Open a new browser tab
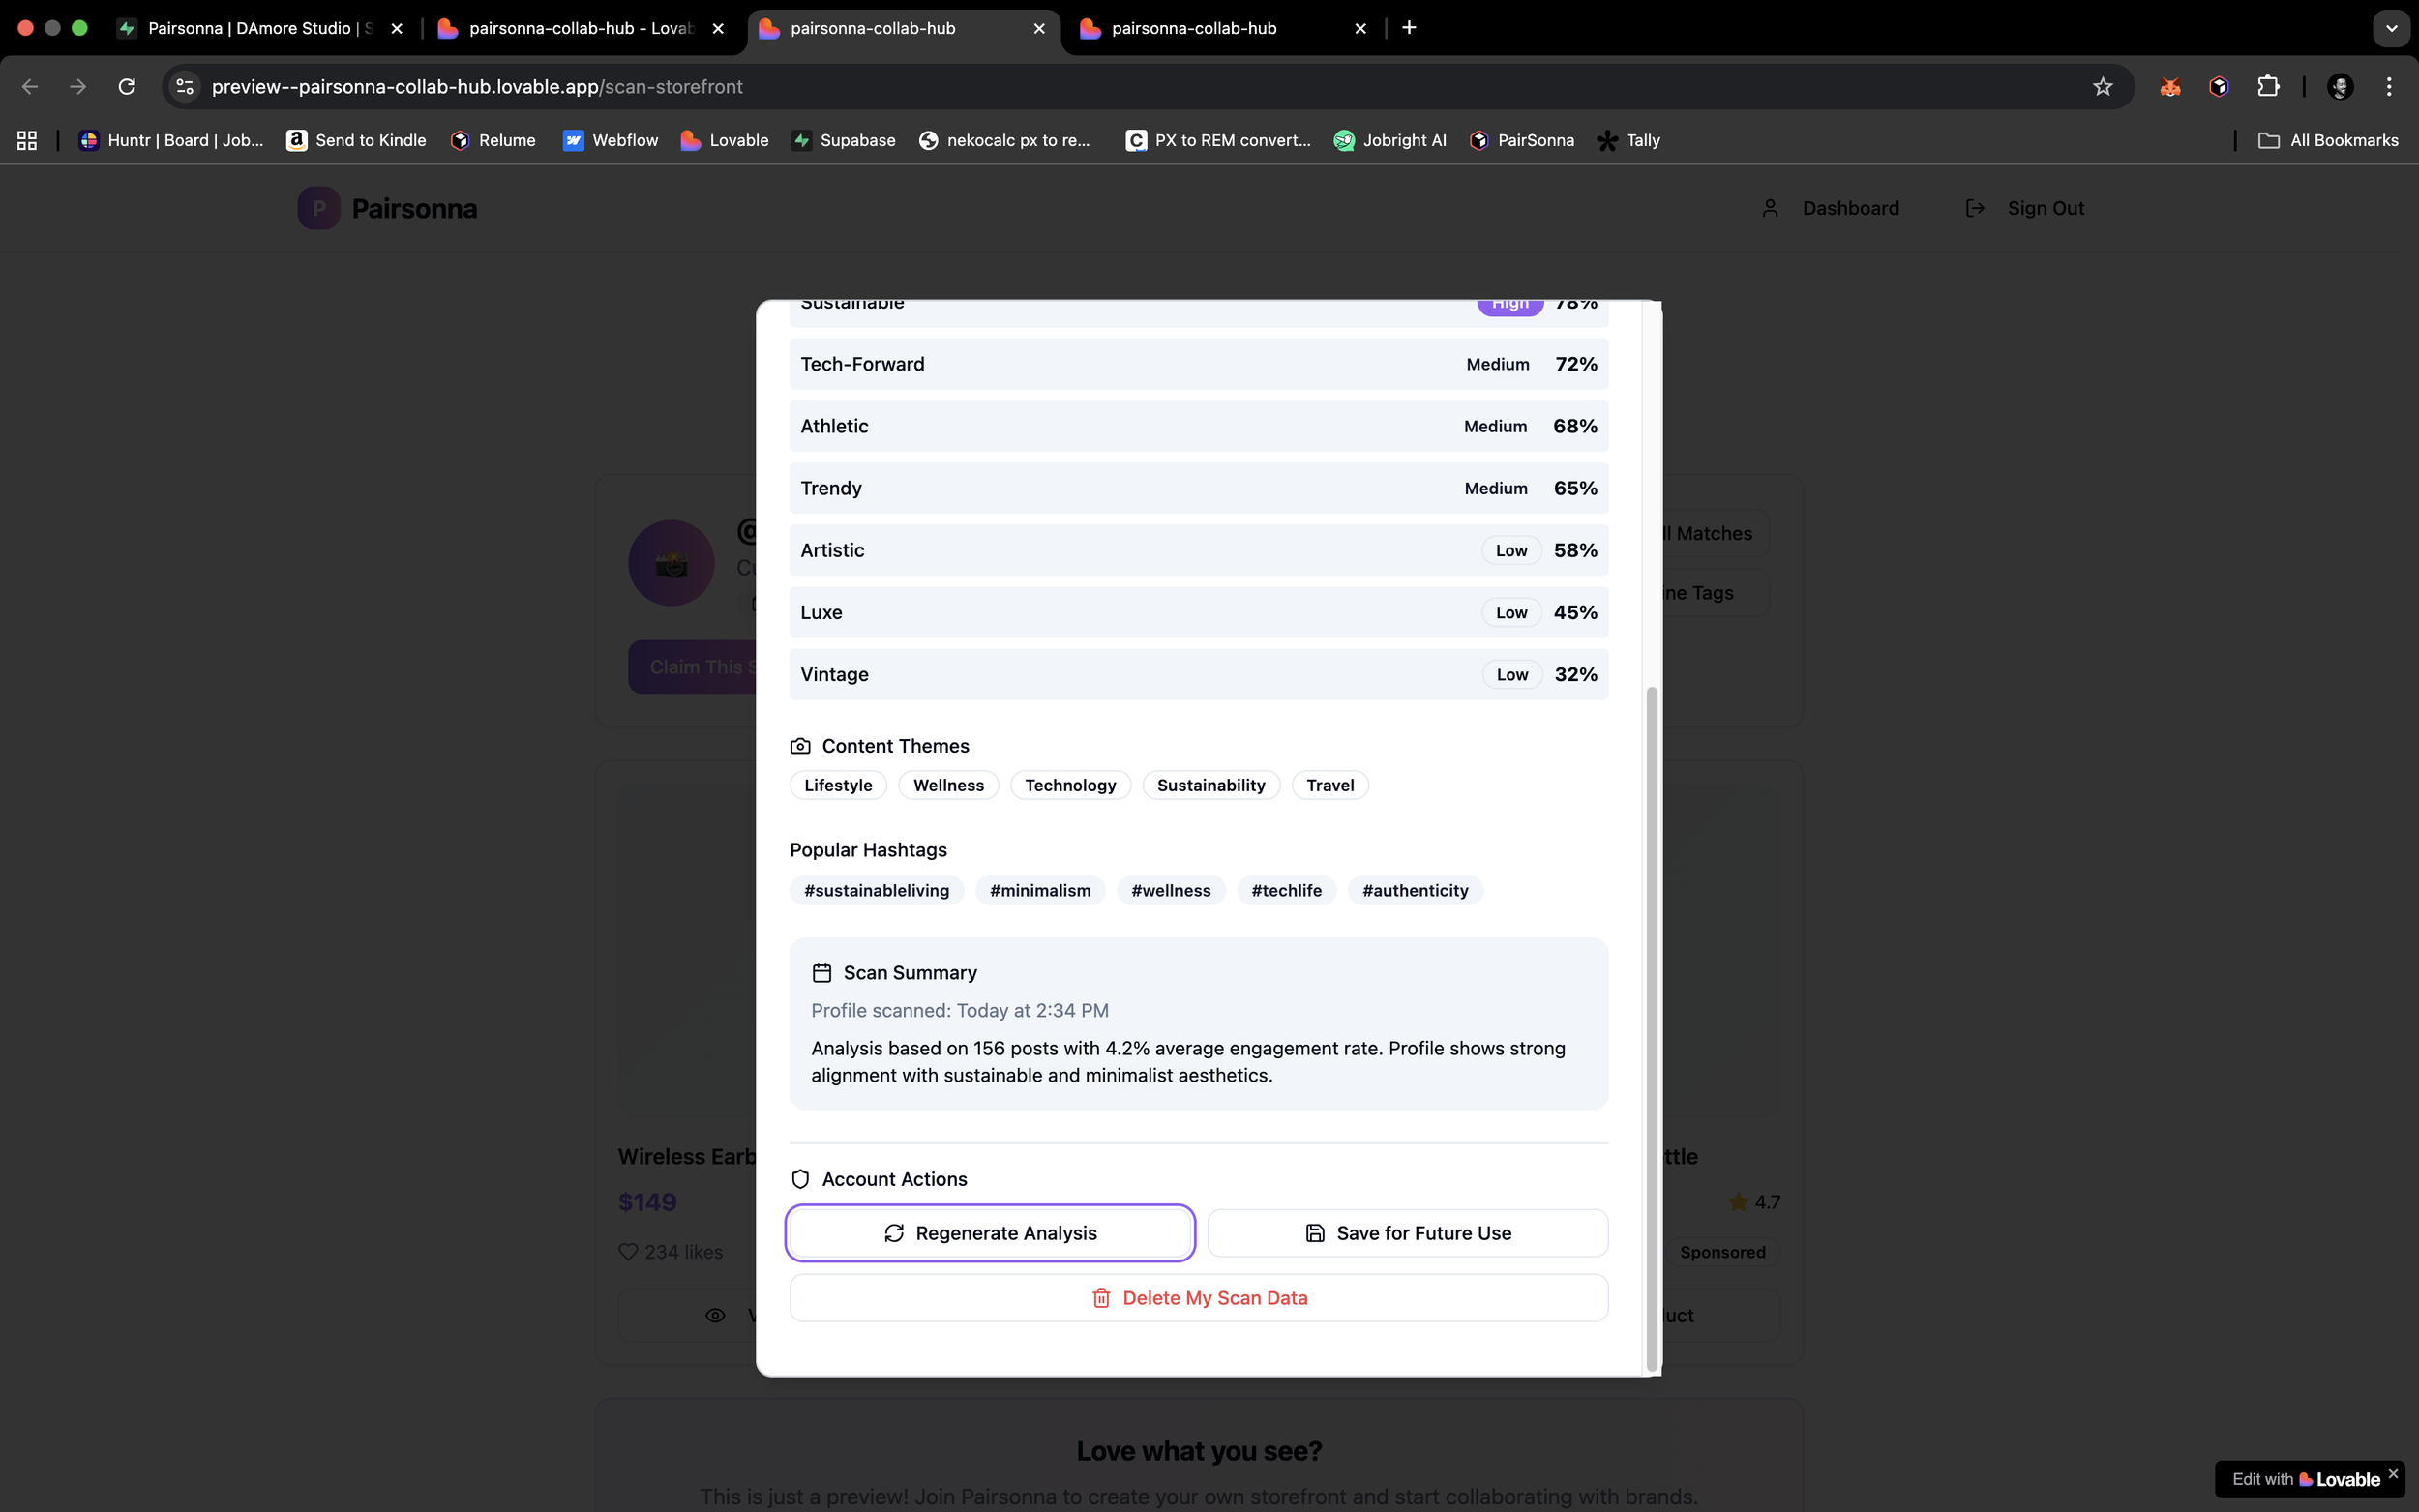 point(1409,28)
